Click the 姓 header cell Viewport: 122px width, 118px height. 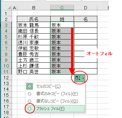tap(62, 19)
